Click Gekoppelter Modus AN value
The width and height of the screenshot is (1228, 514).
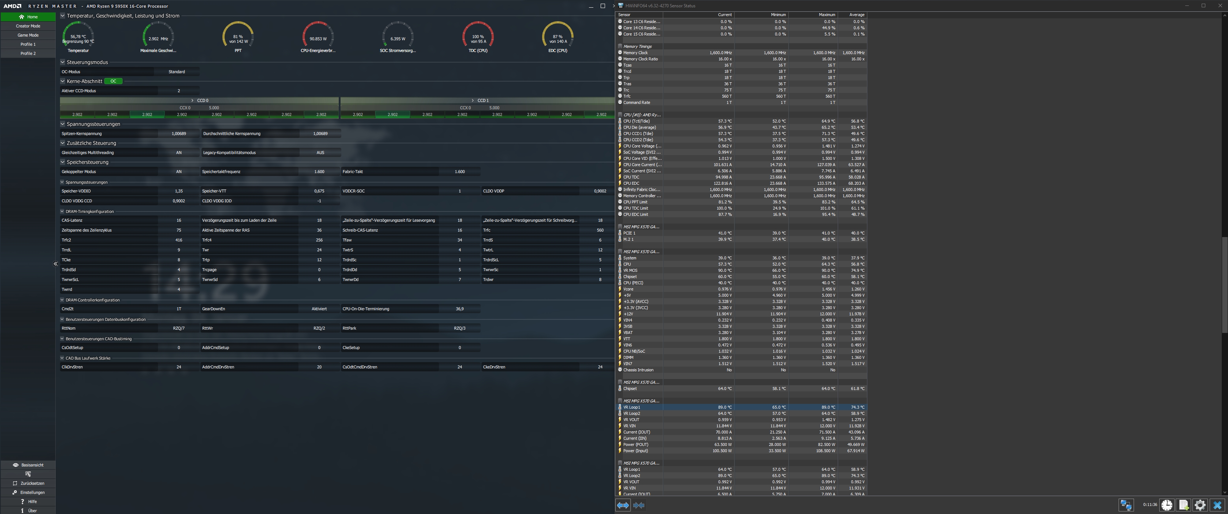coord(179,172)
